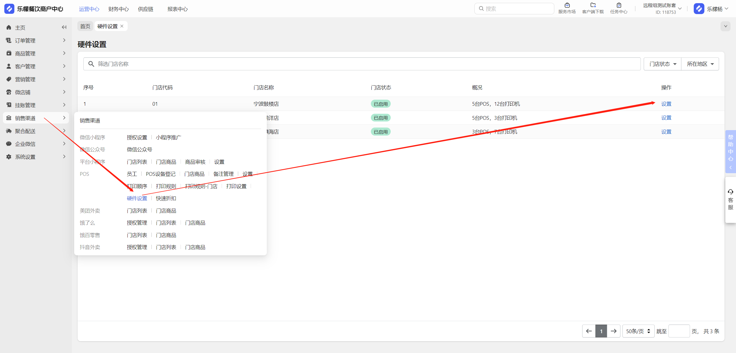This screenshot has width=736, height=353.
Task: Open POS设备登记 in the flyout menu
Action: coord(160,174)
